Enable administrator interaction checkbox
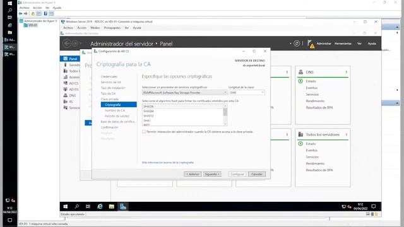Image resolution: width=404 pixels, height=227 pixels. pyautogui.click(x=144, y=132)
